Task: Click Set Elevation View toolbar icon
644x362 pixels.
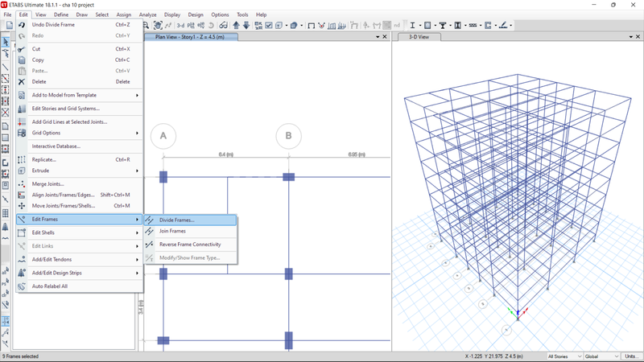Action: pos(200,26)
